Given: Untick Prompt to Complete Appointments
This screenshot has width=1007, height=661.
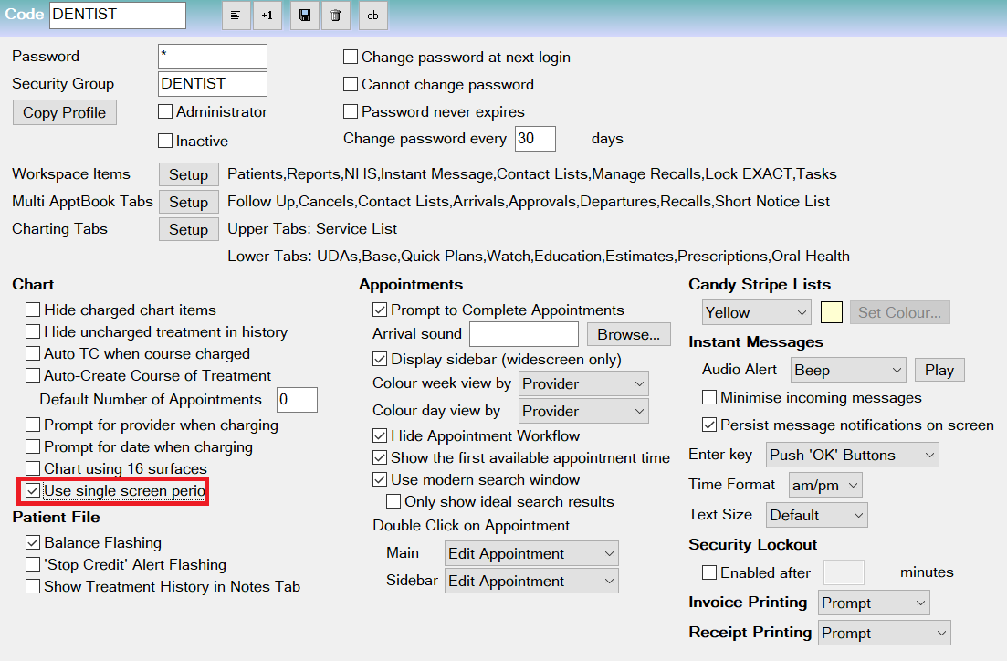Looking at the screenshot, I should pyautogui.click(x=380, y=310).
